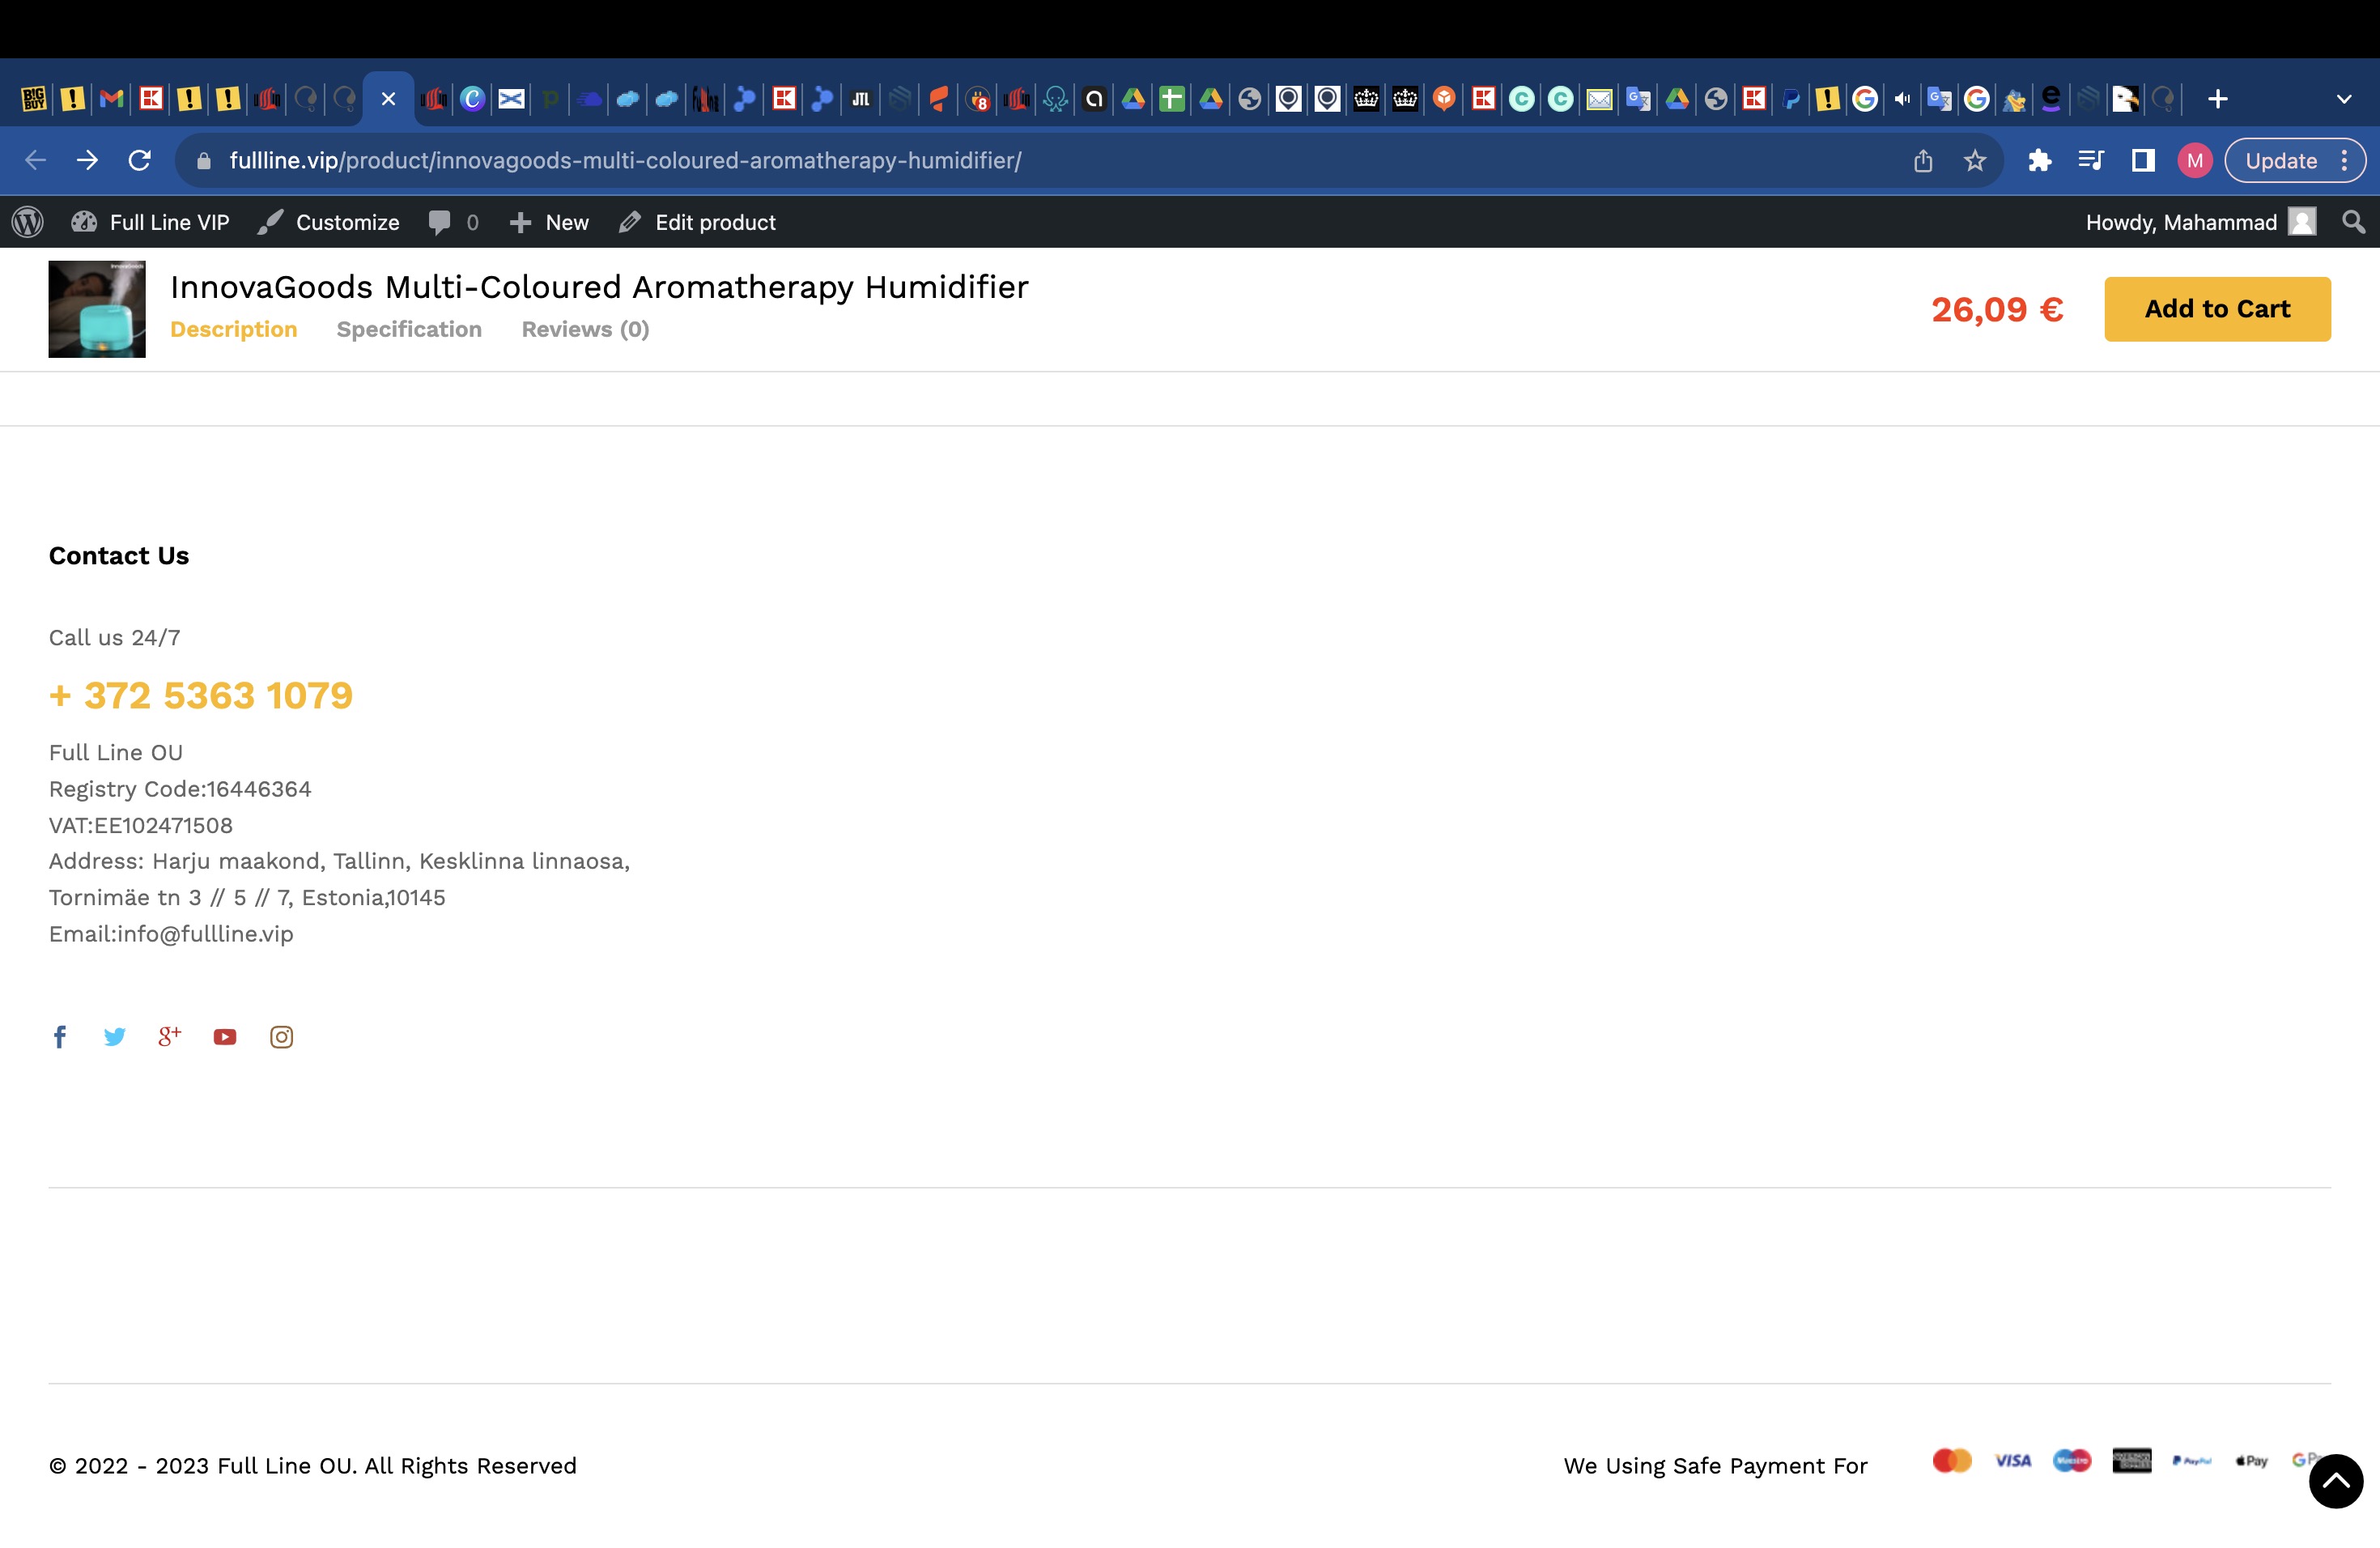This screenshot has height=1548, width=2380.
Task: Click the Mastercard payment icon
Action: pos(1952,1461)
